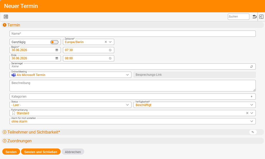
Task: Click the Neuer Termin title text
Action: point(21,6)
